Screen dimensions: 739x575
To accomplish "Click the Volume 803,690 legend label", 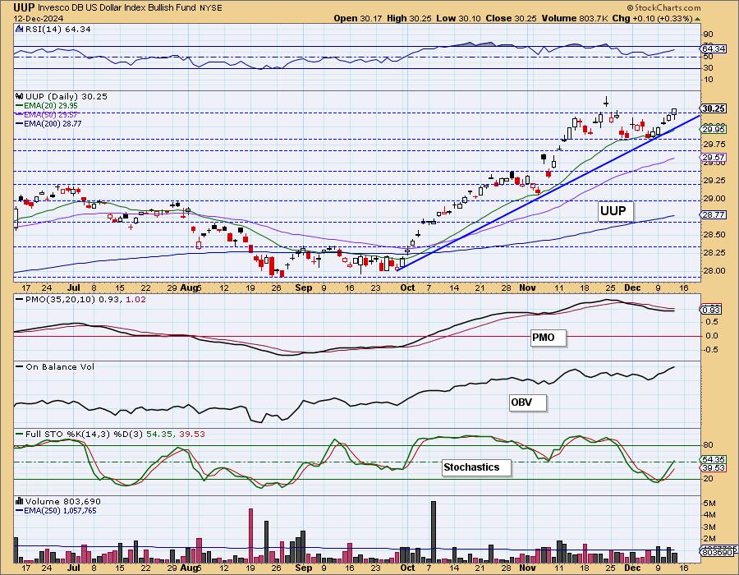I will (62, 501).
